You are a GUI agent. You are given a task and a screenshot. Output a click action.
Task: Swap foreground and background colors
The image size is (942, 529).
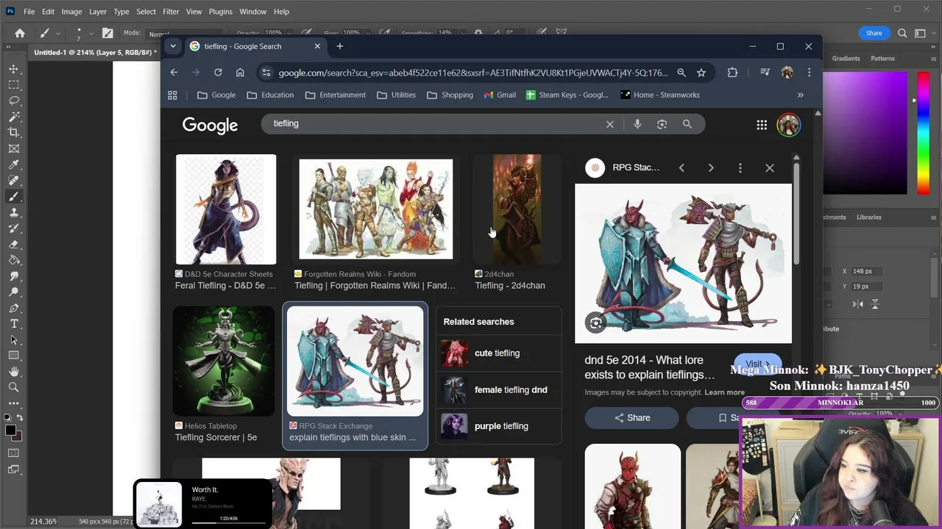[20, 417]
